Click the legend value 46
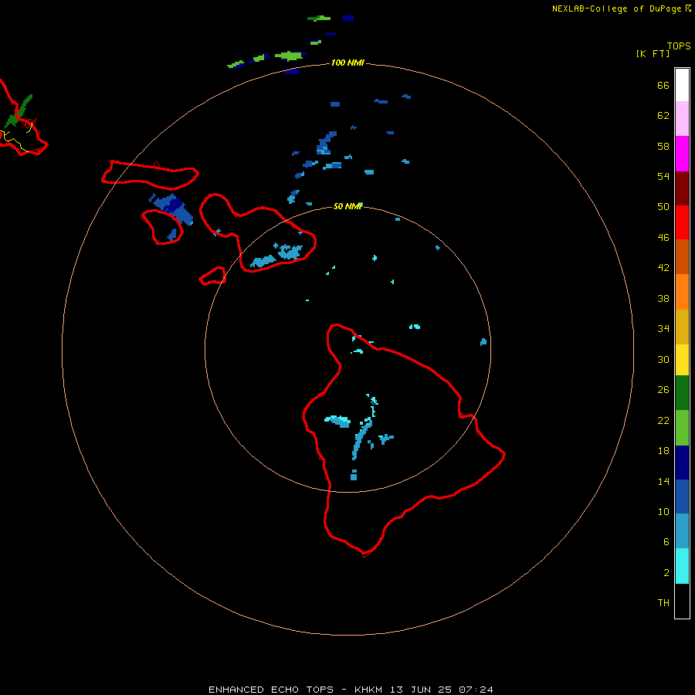Viewport: 695px width, 695px height. tap(663, 238)
